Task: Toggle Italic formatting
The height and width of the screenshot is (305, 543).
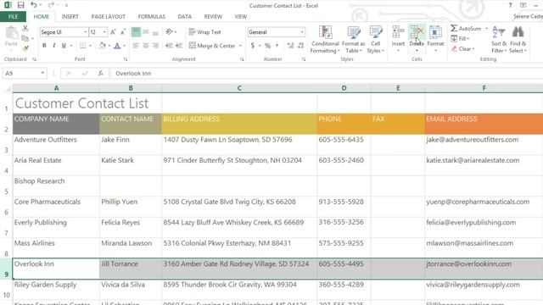Action: [54, 46]
